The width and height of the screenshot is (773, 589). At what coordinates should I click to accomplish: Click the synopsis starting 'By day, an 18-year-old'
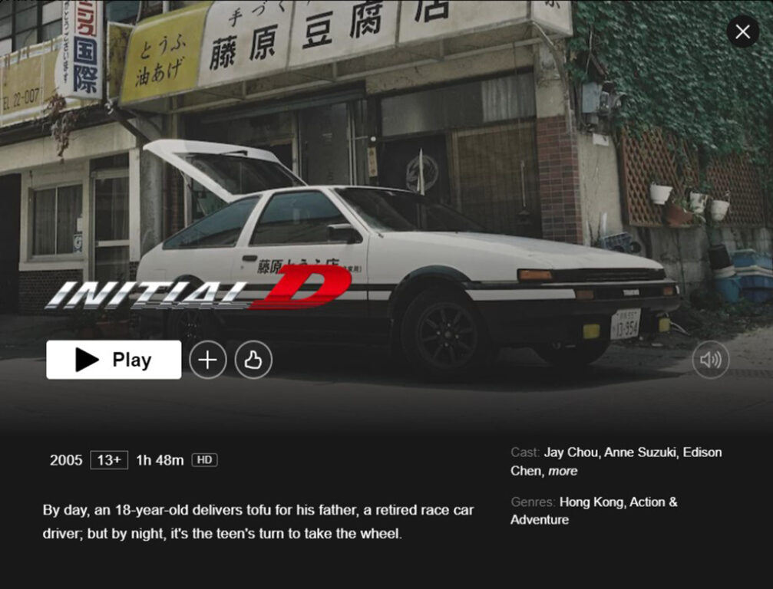(x=259, y=522)
